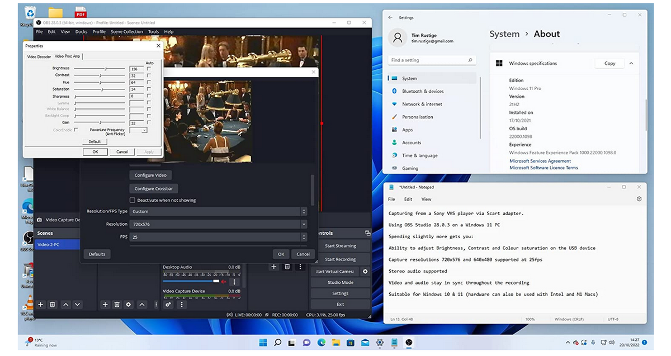671x356 pixels.
Task: Check 'Deactivate when not showing' option
Action: tap(133, 200)
